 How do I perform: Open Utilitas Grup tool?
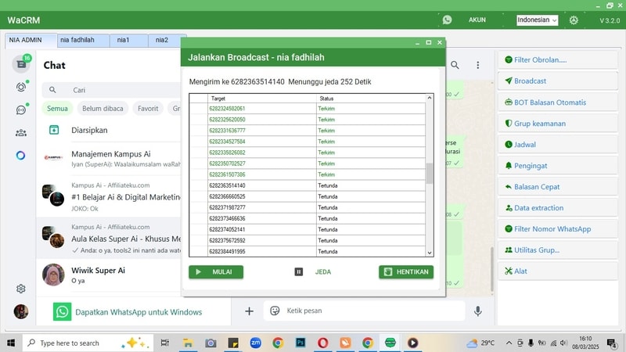tap(558, 250)
